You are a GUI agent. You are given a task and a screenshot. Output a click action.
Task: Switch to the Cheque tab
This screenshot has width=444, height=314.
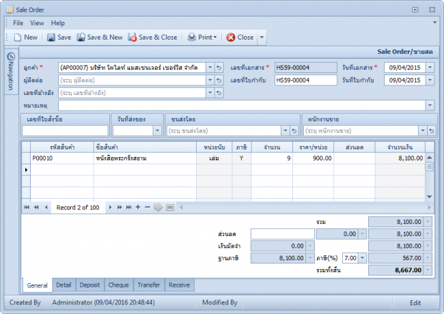pyautogui.click(x=118, y=285)
